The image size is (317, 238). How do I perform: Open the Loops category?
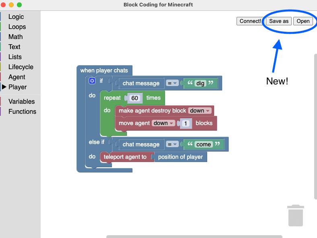(x=17, y=27)
